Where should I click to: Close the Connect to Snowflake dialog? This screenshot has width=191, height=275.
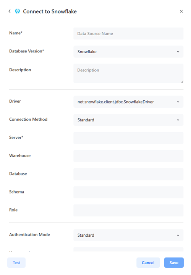pos(181,11)
